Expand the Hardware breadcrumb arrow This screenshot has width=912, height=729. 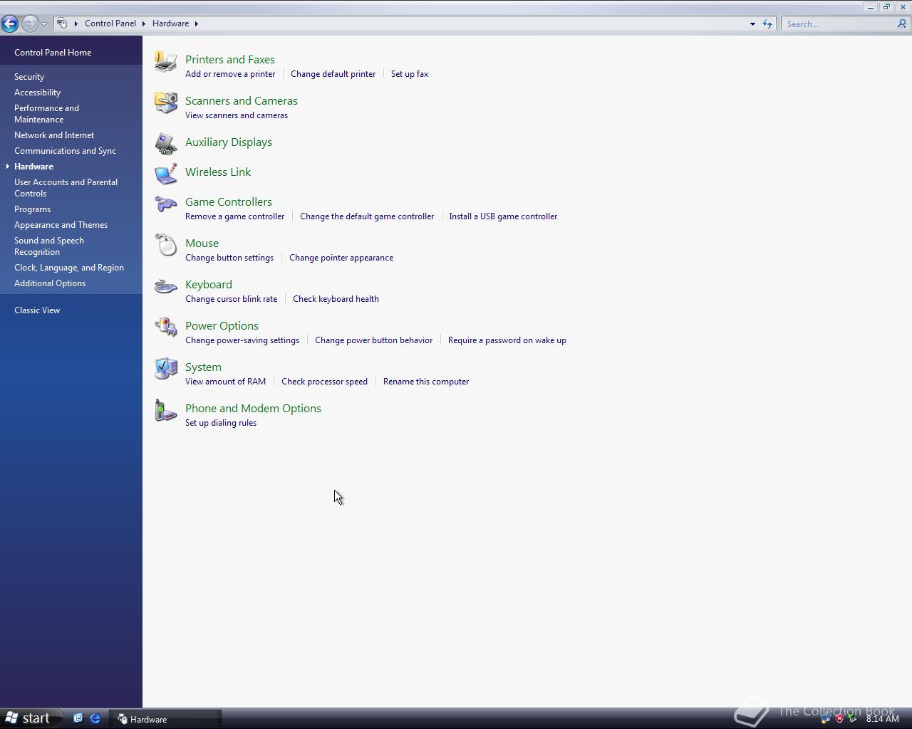pos(197,23)
